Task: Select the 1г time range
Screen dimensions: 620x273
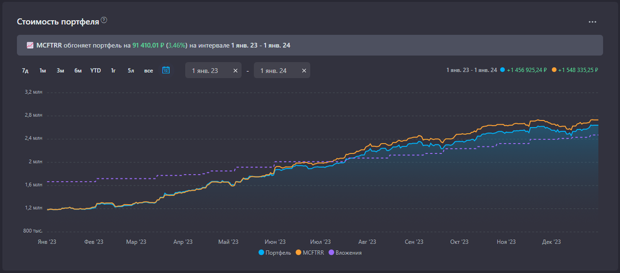Action: coord(113,71)
